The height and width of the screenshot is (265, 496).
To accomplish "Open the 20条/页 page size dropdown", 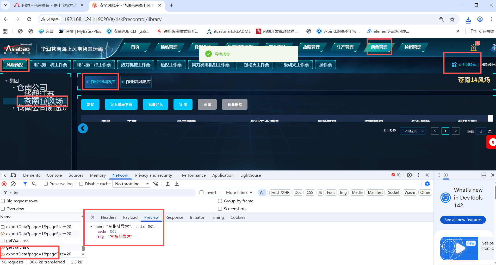I will (x=414, y=131).
